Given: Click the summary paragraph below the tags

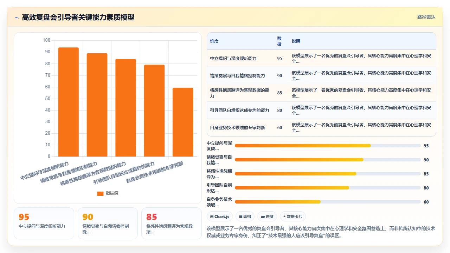Looking at the screenshot, I should tap(321, 232).
